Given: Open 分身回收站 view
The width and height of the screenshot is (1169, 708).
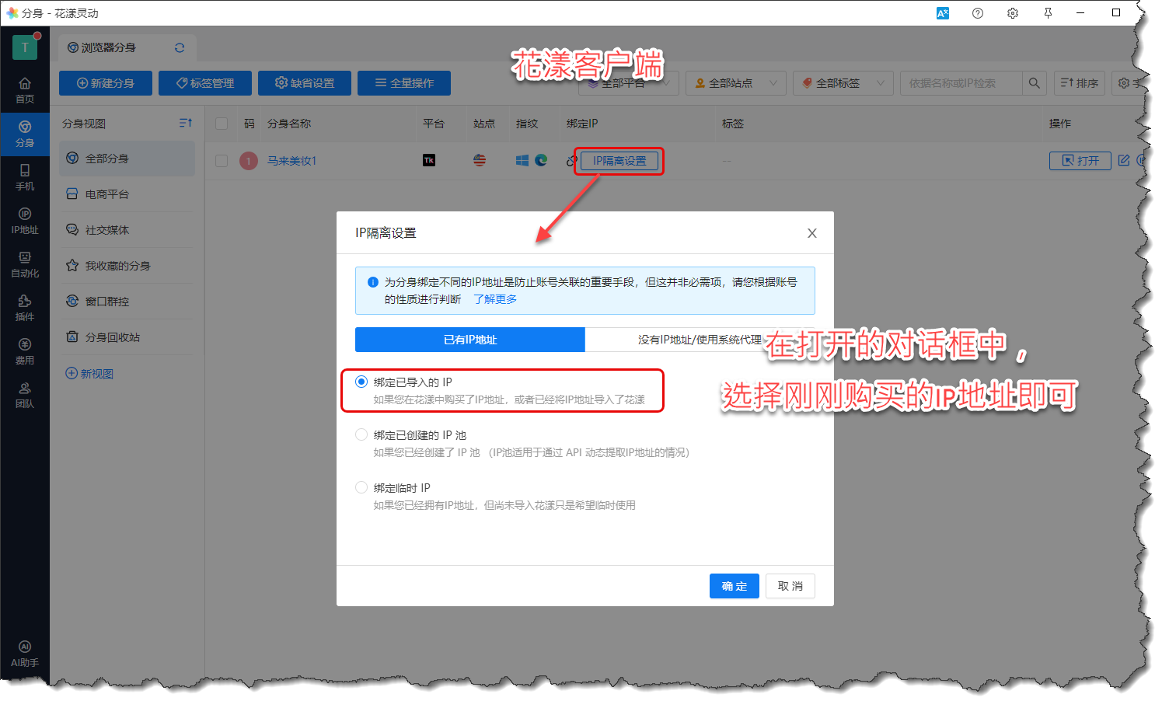Looking at the screenshot, I should coord(127,337).
